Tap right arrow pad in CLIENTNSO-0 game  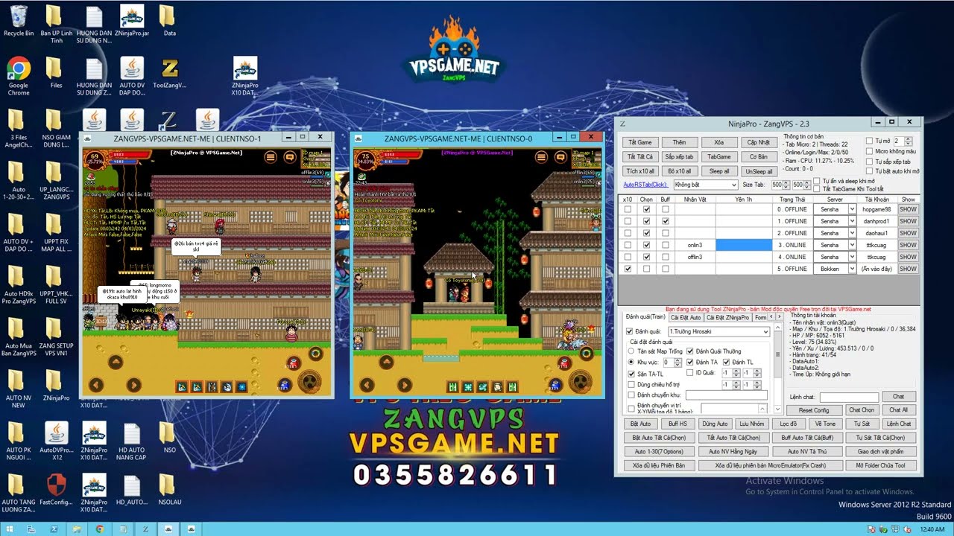tap(404, 385)
